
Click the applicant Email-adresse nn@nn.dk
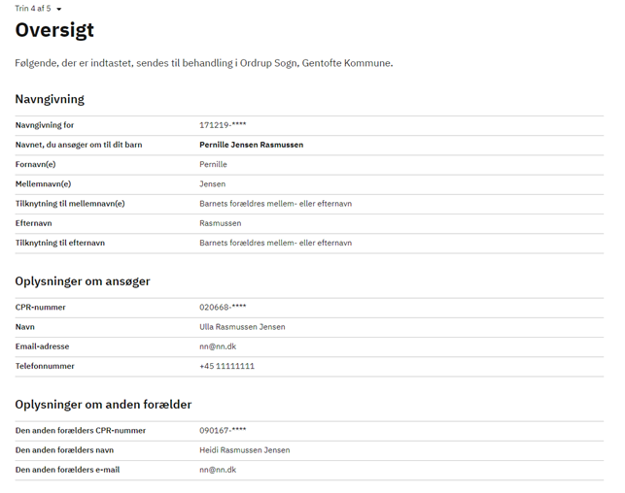(218, 346)
